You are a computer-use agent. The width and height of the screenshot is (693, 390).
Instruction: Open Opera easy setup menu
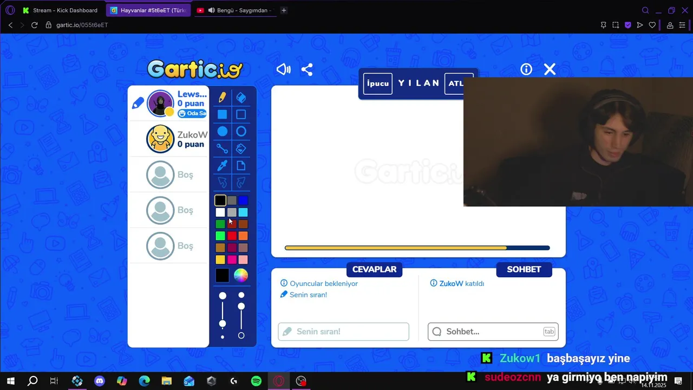(x=682, y=25)
